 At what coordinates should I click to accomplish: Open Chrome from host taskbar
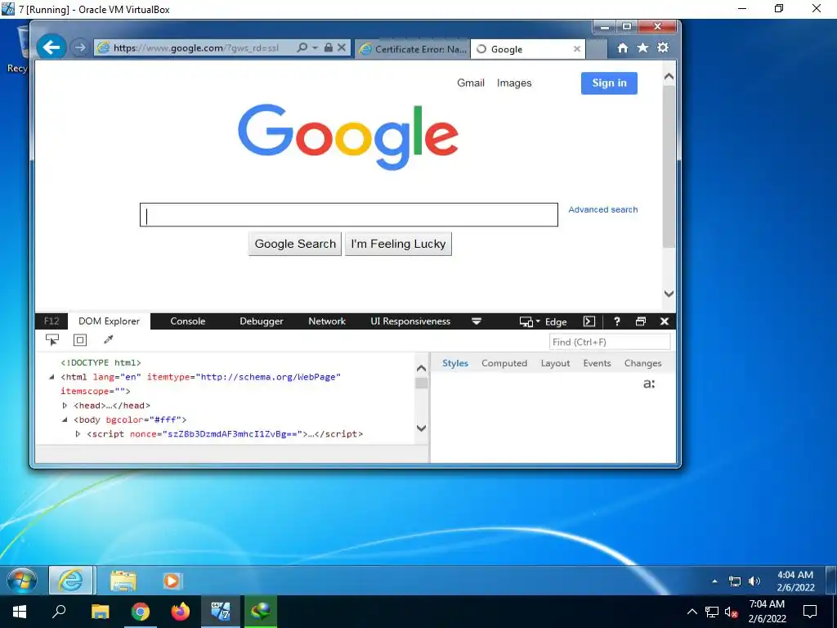pyautogui.click(x=141, y=612)
